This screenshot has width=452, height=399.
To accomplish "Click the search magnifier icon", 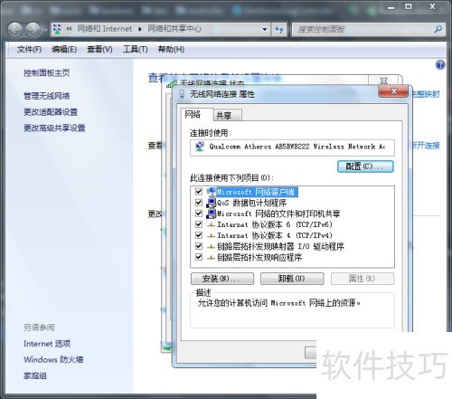I will [438, 29].
